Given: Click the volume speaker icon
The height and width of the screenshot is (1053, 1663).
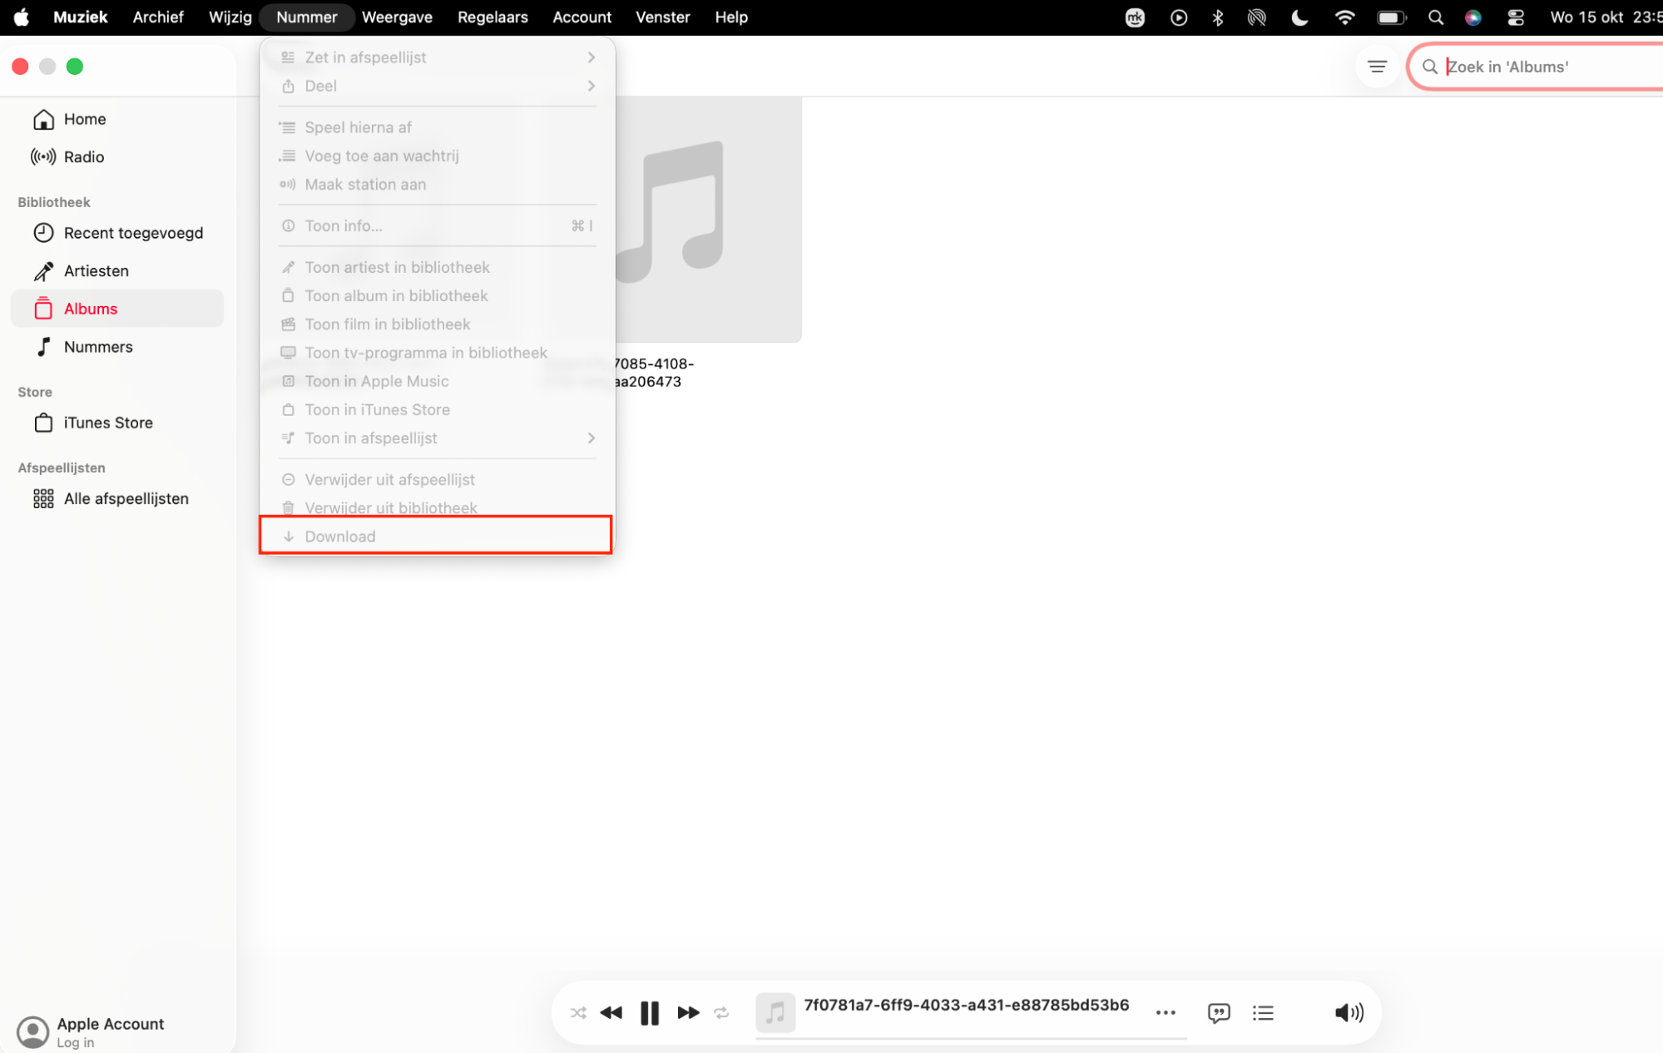Looking at the screenshot, I should pos(1349,1012).
